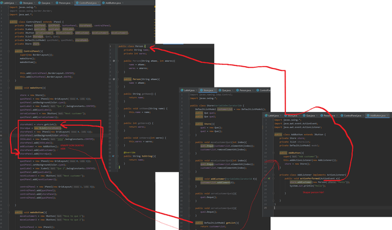This screenshot has width=392, height=230.
Task: Click the gutter icon beside the Person(String aName, int aWares) constructor
Action: pyautogui.click(x=114, y=61)
